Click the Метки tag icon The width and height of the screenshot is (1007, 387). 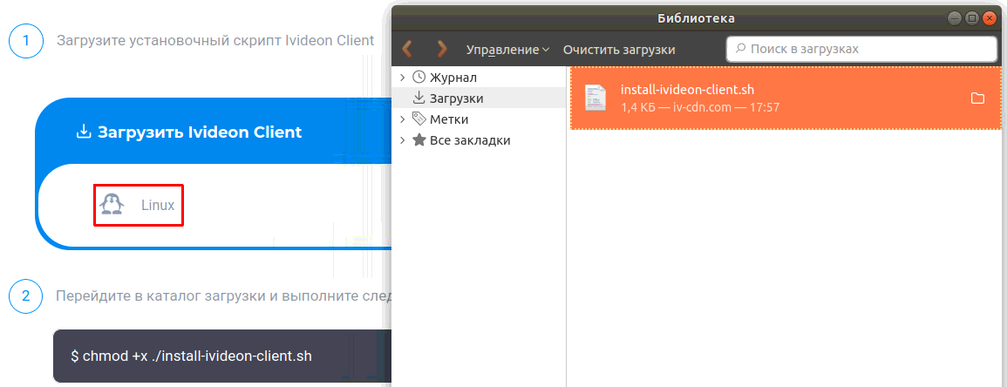point(418,119)
